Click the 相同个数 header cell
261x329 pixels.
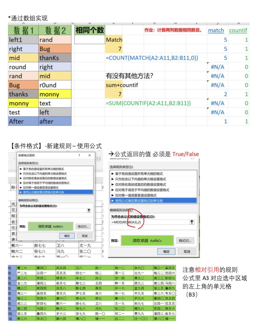click(x=90, y=30)
